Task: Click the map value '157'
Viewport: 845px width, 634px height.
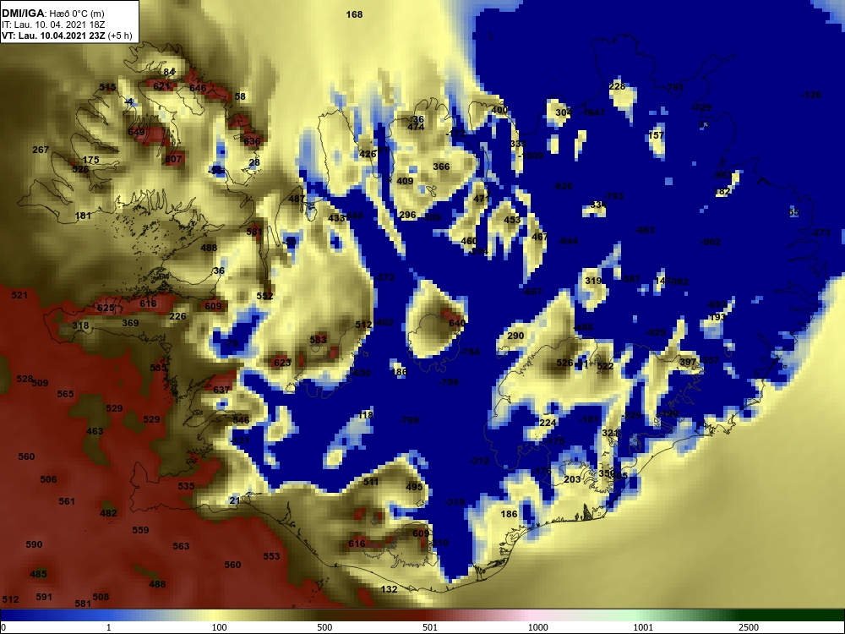Action: pos(657,135)
